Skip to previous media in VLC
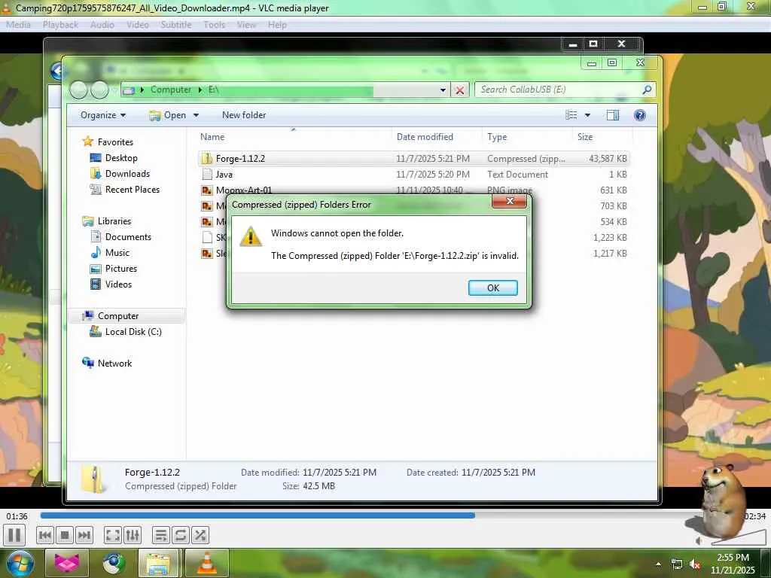 [x=44, y=535]
